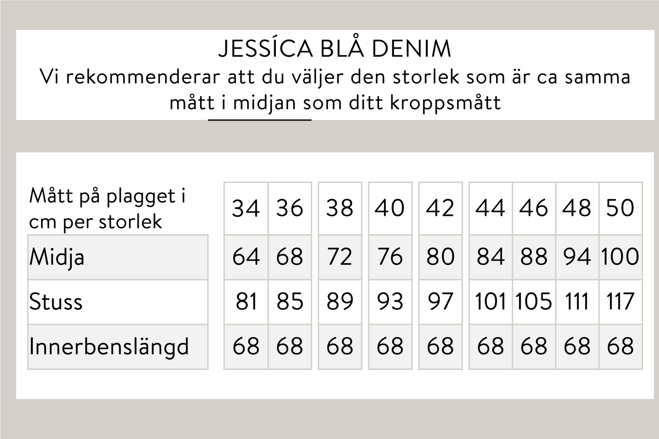The width and height of the screenshot is (659, 439).
Task: Click the Midja value 100 cell
Action: 621,257
